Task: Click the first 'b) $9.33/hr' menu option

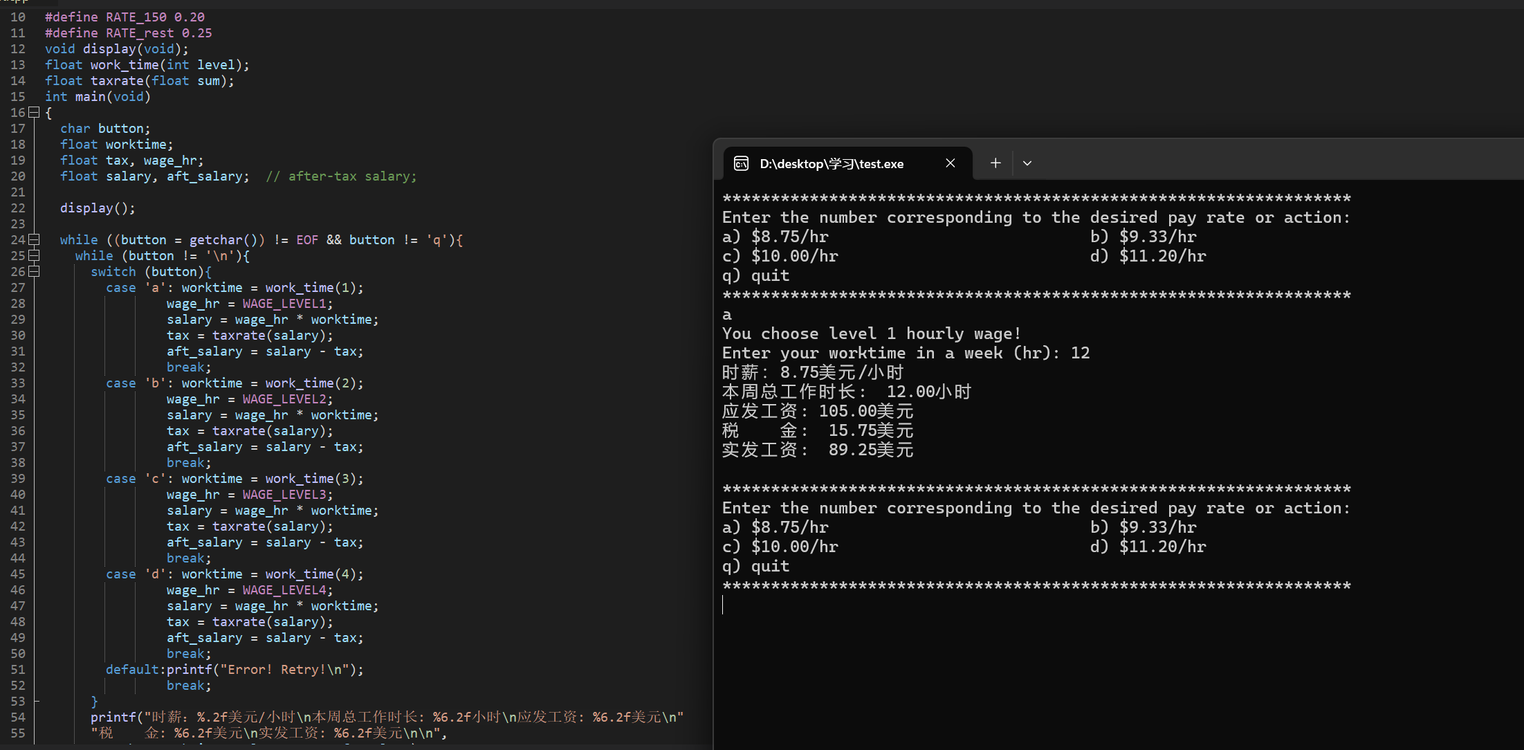Action: pyautogui.click(x=1144, y=237)
